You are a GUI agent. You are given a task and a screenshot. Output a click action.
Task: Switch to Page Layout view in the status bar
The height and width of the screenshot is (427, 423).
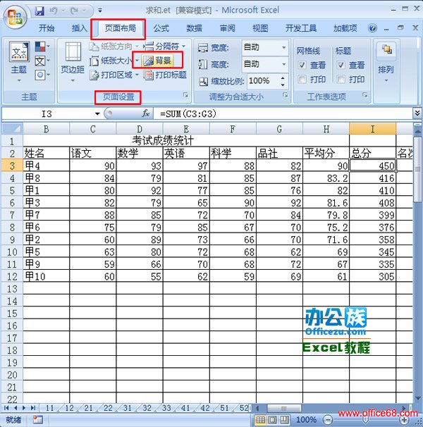pyautogui.click(x=273, y=420)
